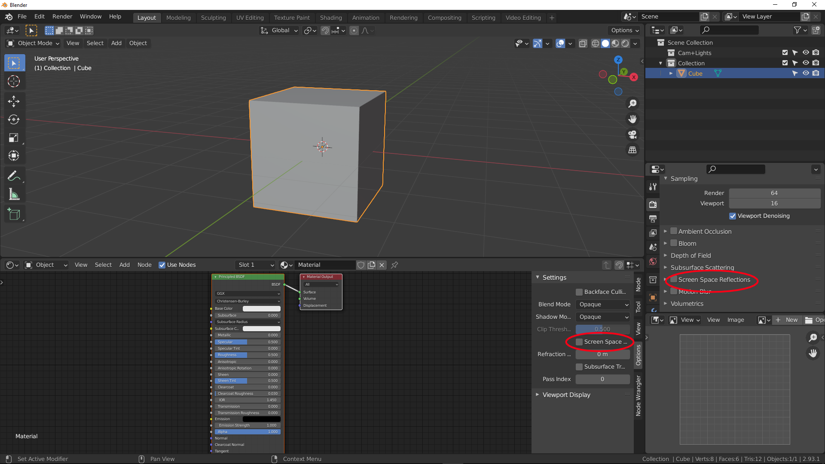Screen dimensions: 825x464
Task: Open the Render menu
Action: [62, 16]
